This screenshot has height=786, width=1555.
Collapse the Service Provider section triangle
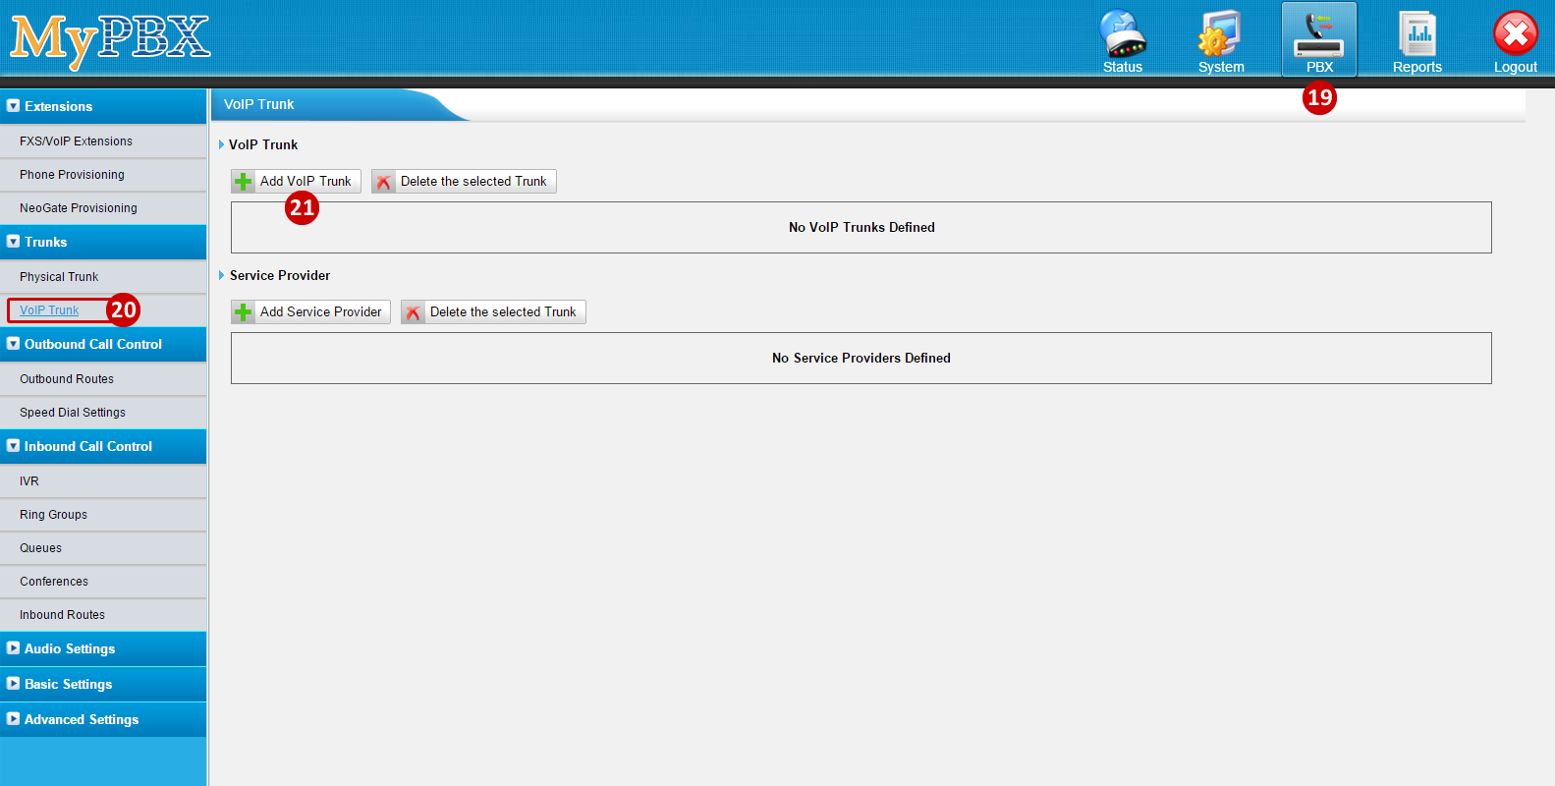(x=222, y=276)
